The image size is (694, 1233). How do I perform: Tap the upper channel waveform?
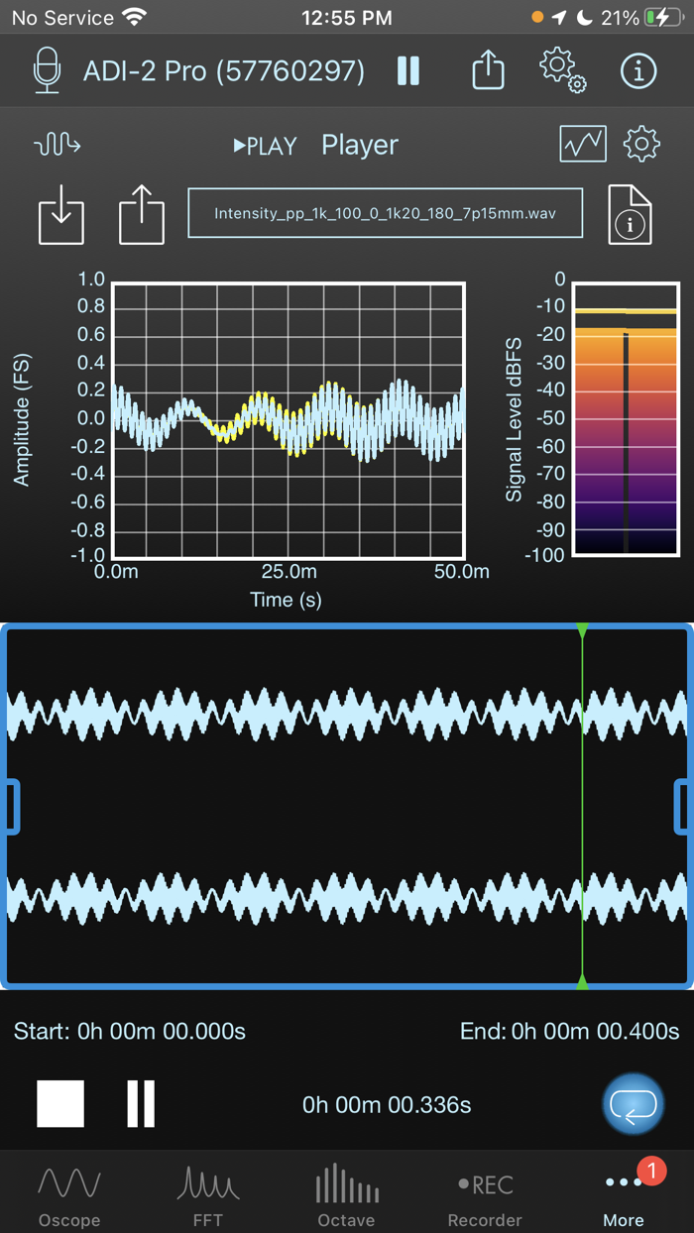click(346, 713)
